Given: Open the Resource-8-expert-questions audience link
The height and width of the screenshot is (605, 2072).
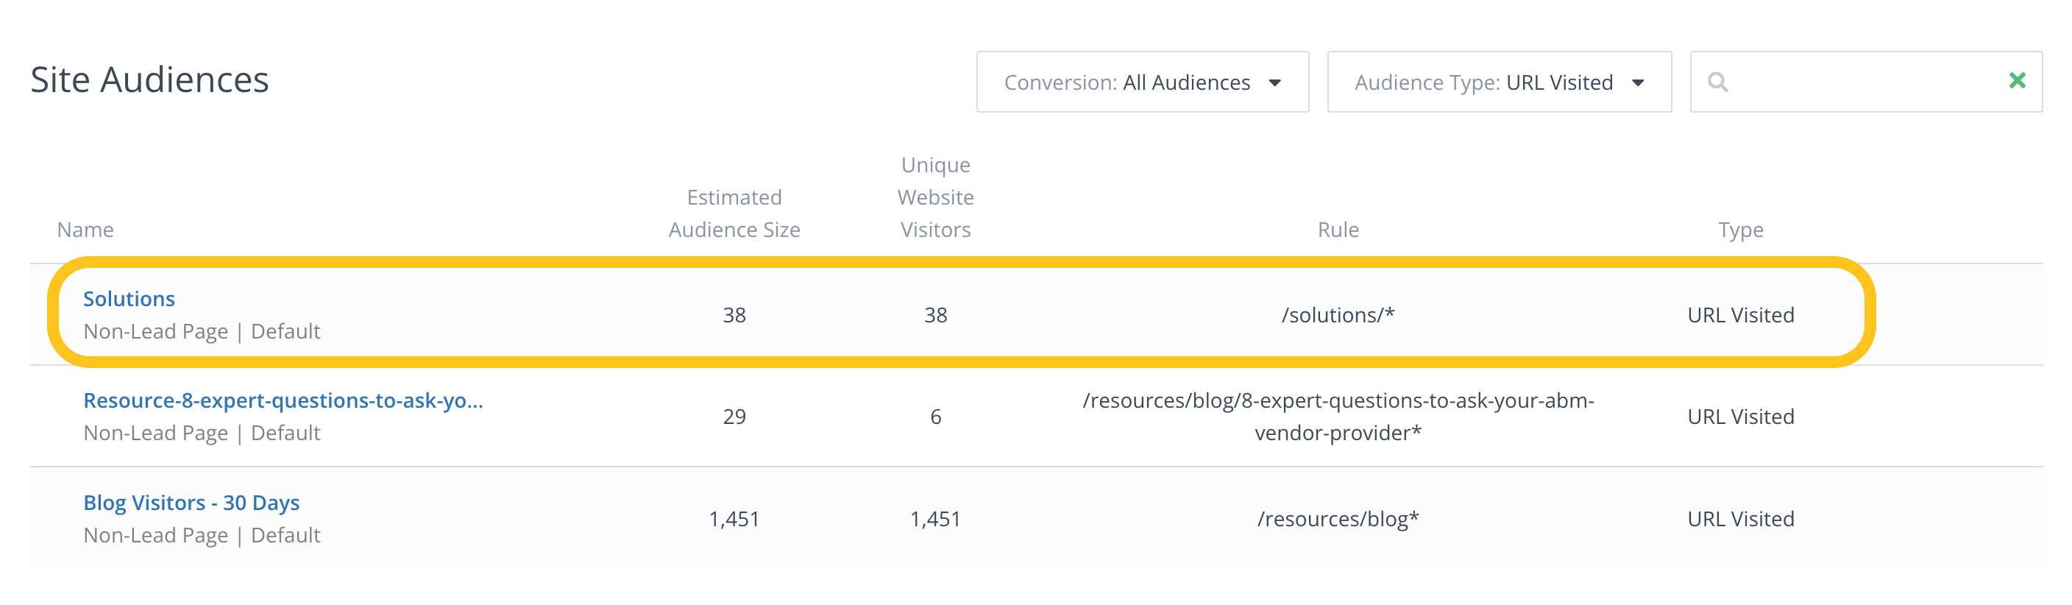Looking at the screenshot, I should [283, 400].
